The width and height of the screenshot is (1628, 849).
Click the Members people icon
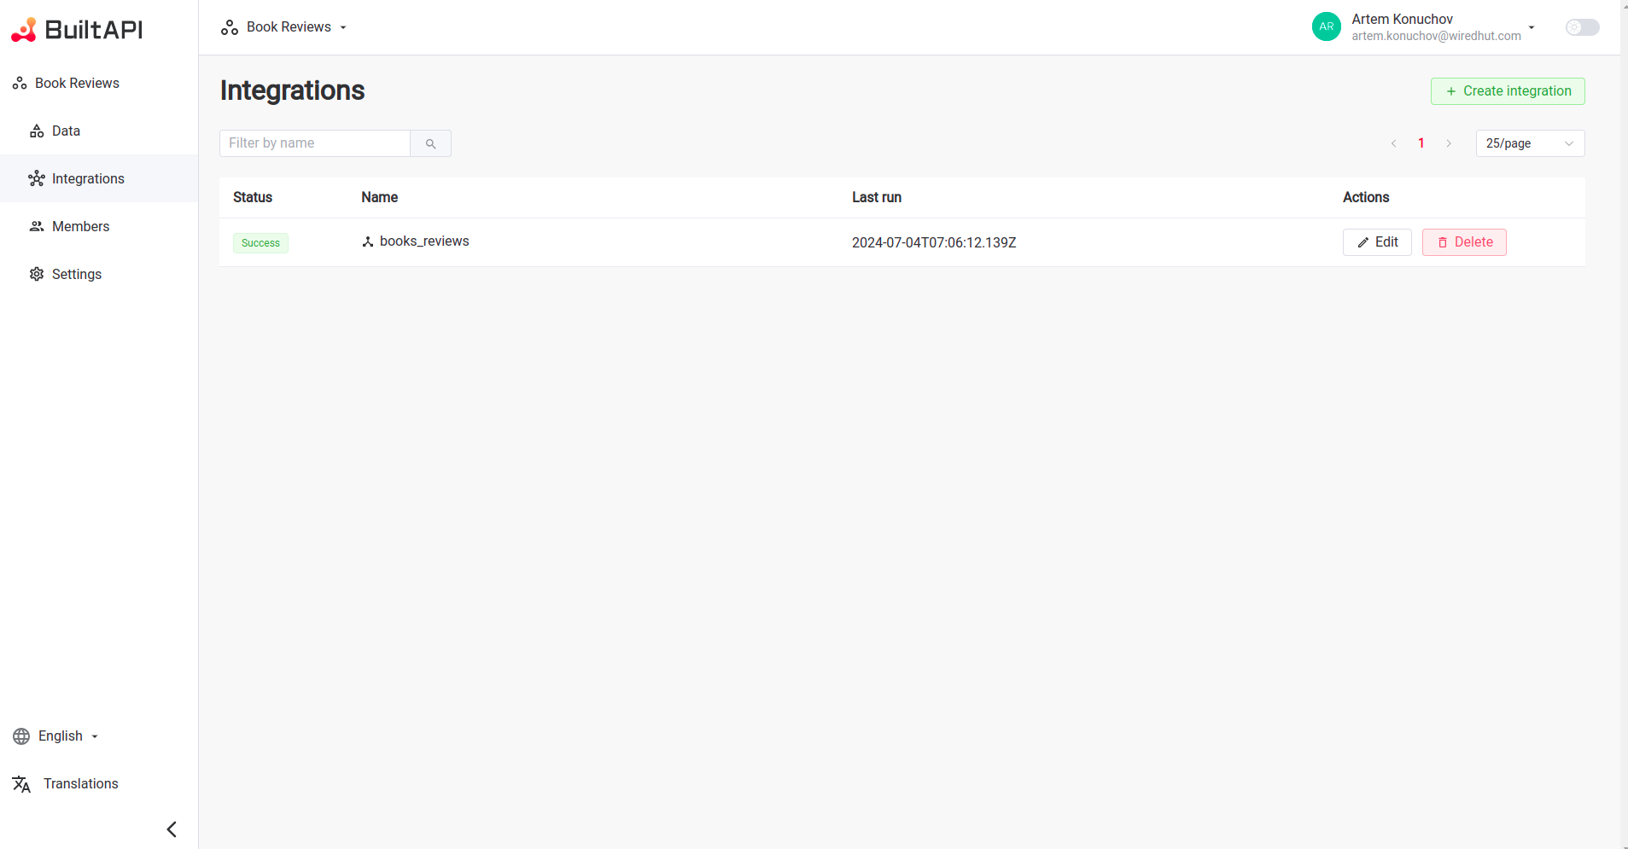point(37,226)
